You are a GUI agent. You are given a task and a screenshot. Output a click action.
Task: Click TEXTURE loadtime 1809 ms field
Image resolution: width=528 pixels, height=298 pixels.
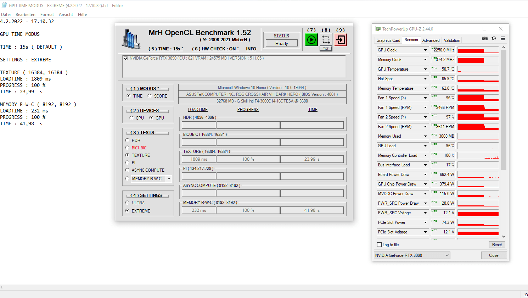tap(199, 159)
